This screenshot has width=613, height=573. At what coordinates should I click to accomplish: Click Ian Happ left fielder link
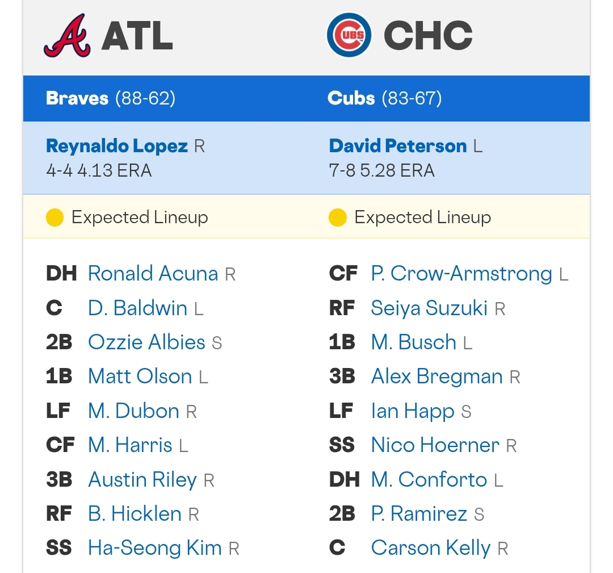413,412
